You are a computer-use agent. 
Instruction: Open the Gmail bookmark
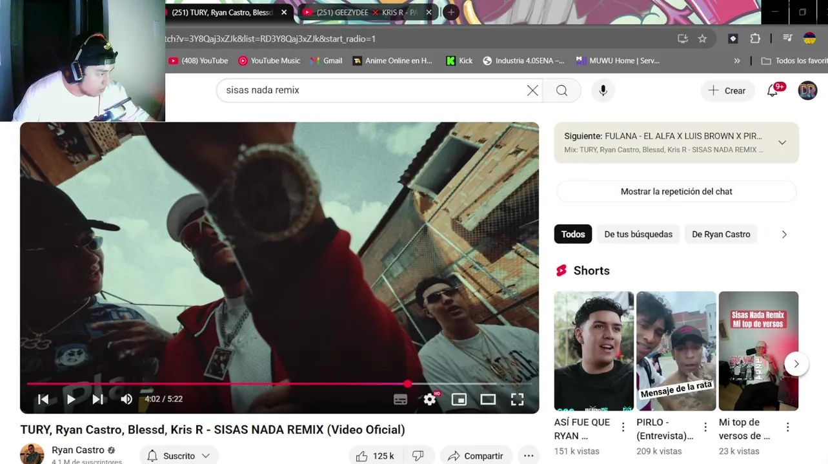coord(326,61)
